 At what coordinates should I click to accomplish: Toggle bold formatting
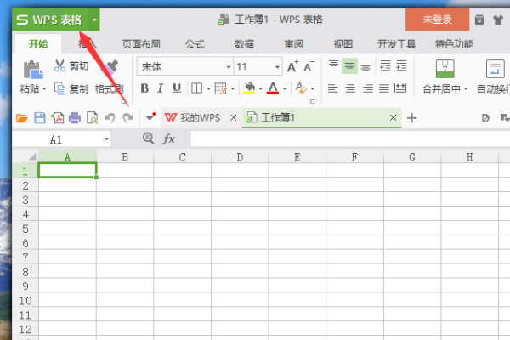(x=144, y=88)
